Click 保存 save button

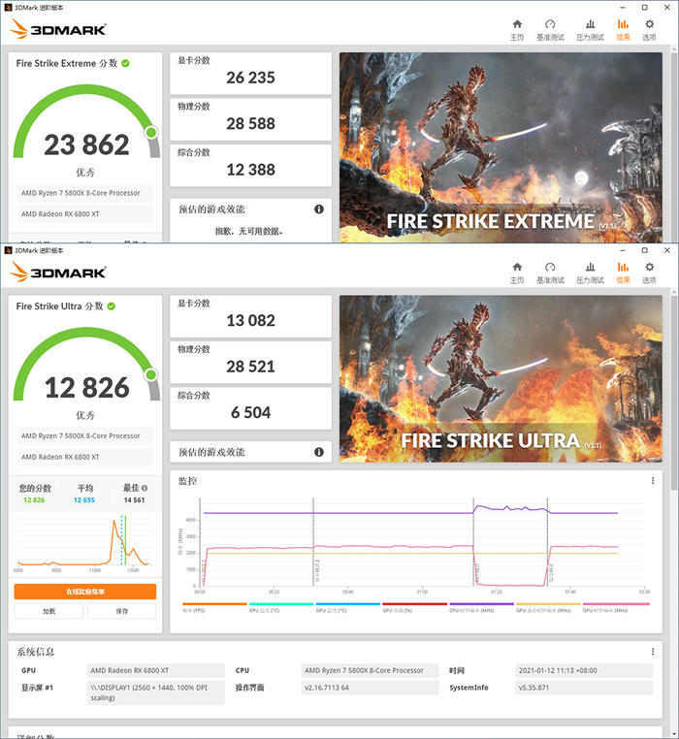tap(121, 611)
